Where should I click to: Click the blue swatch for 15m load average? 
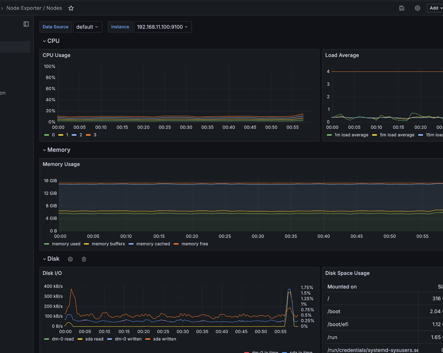(421, 135)
